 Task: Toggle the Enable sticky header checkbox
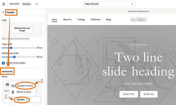pos(3,63)
